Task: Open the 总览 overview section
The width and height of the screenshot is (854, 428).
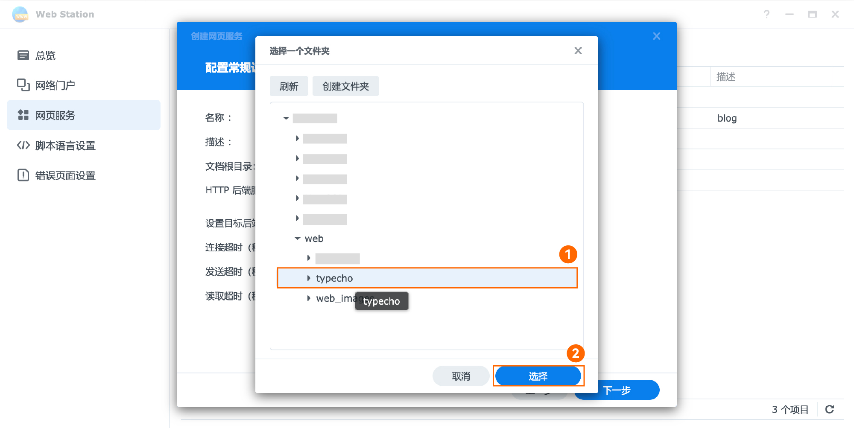Action: tap(45, 55)
